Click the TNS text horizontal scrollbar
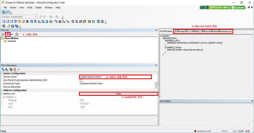Screen dimensions: 254x133 click(x=204, y=96)
